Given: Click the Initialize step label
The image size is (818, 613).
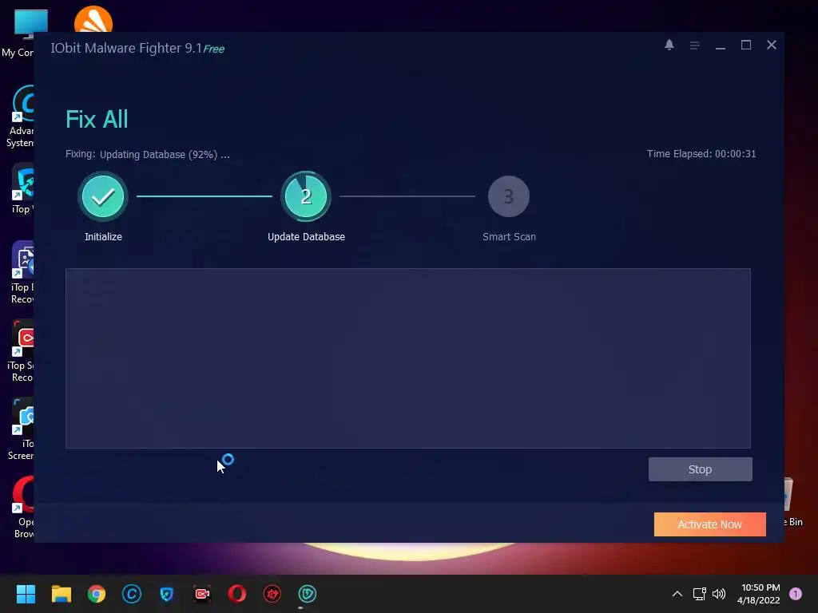Looking at the screenshot, I should [103, 236].
